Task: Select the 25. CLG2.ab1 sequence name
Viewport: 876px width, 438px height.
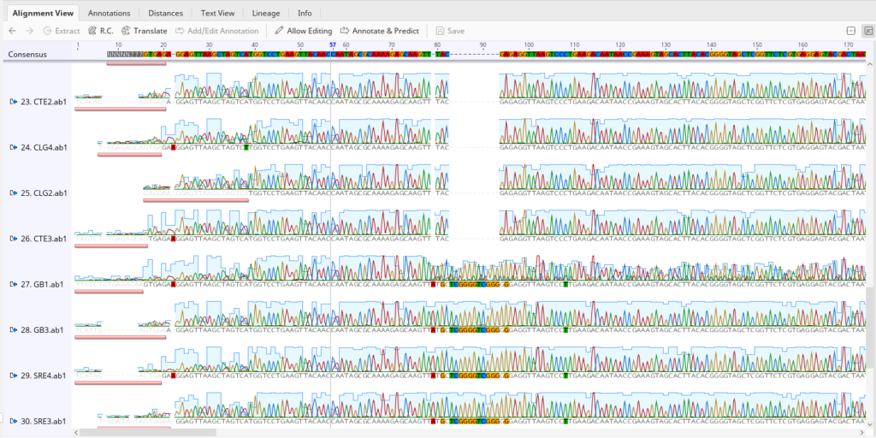Action: [x=43, y=193]
